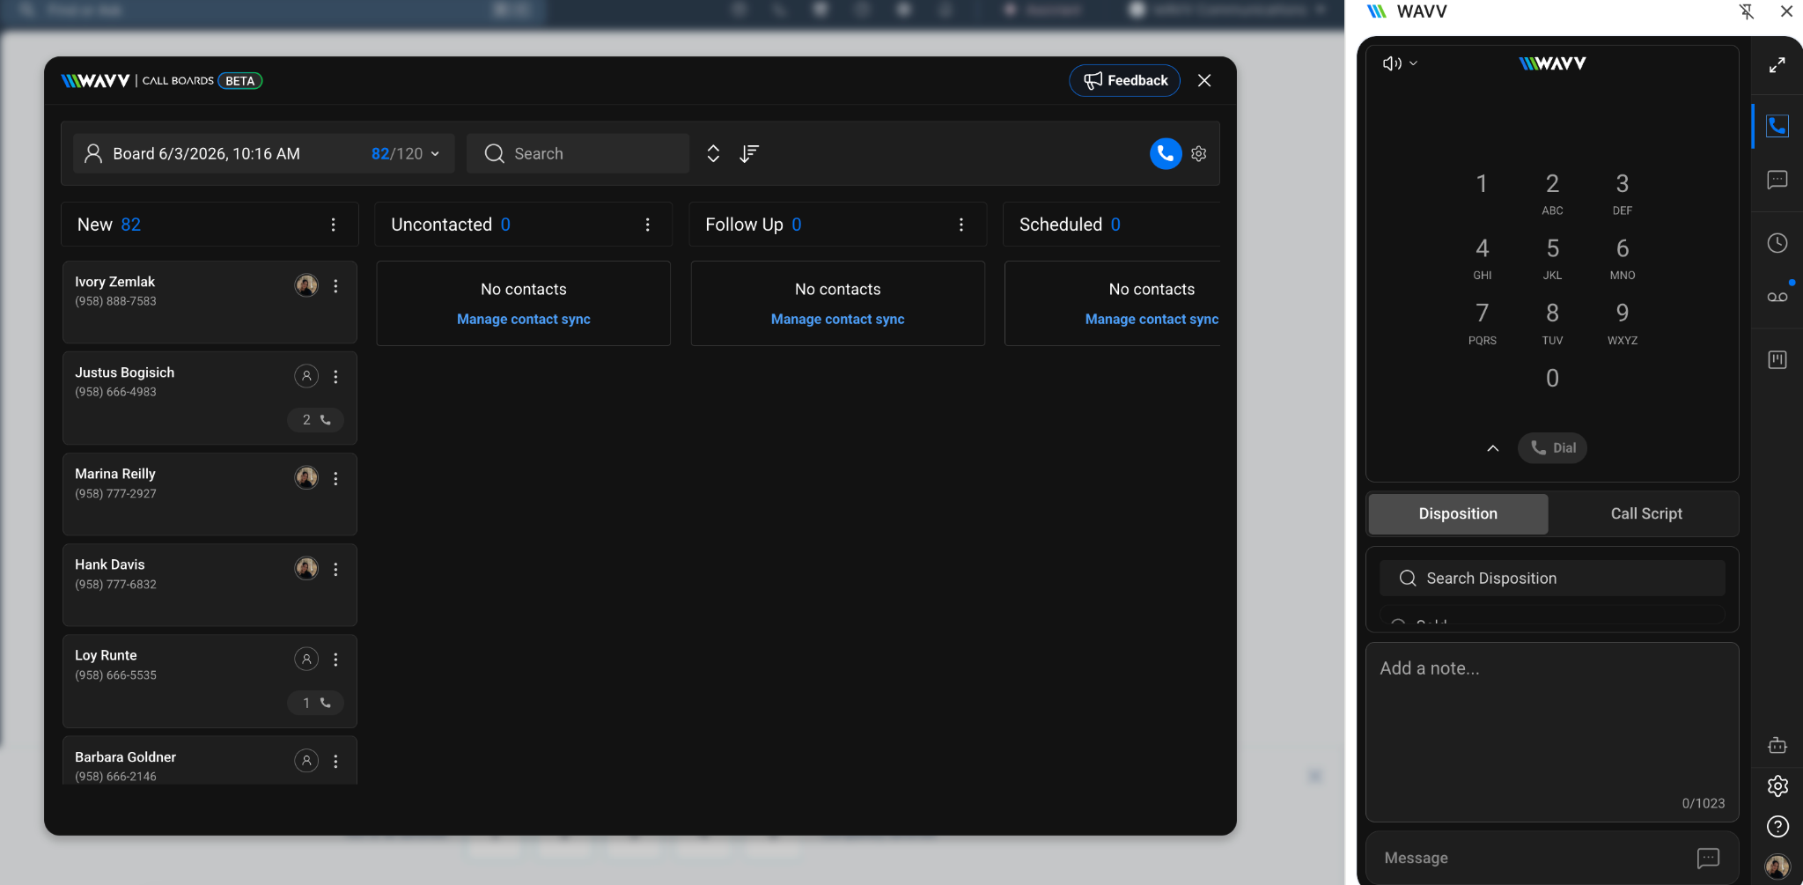Dial digit 8 TUV on keypad
The image size is (1803, 885).
(x=1552, y=323)
